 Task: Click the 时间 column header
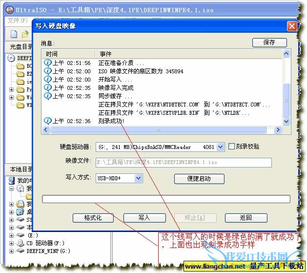pyautogui.click(x=68, y=54)
